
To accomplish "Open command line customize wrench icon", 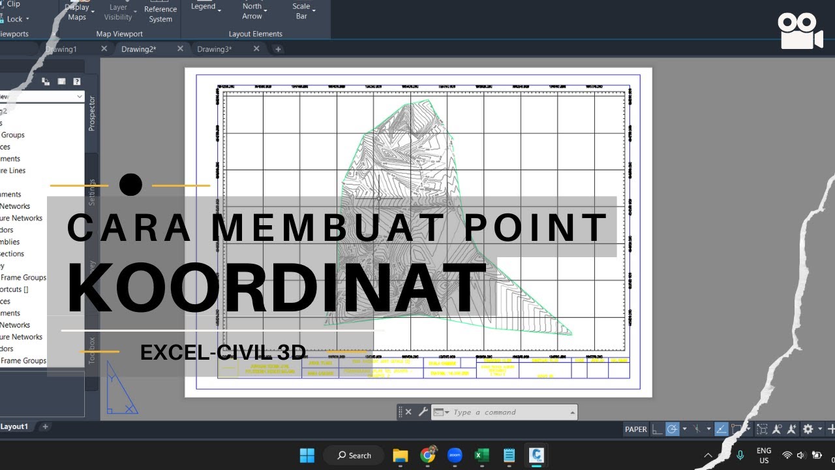I will (423, 412).
